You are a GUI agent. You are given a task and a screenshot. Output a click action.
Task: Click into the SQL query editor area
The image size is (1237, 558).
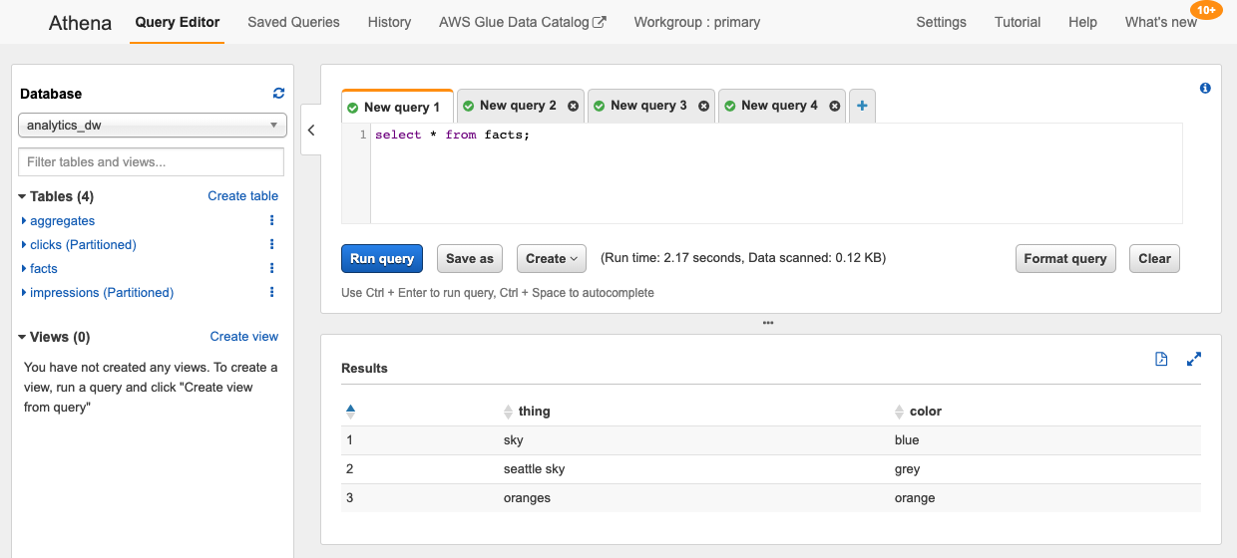(x=776, y=173)
